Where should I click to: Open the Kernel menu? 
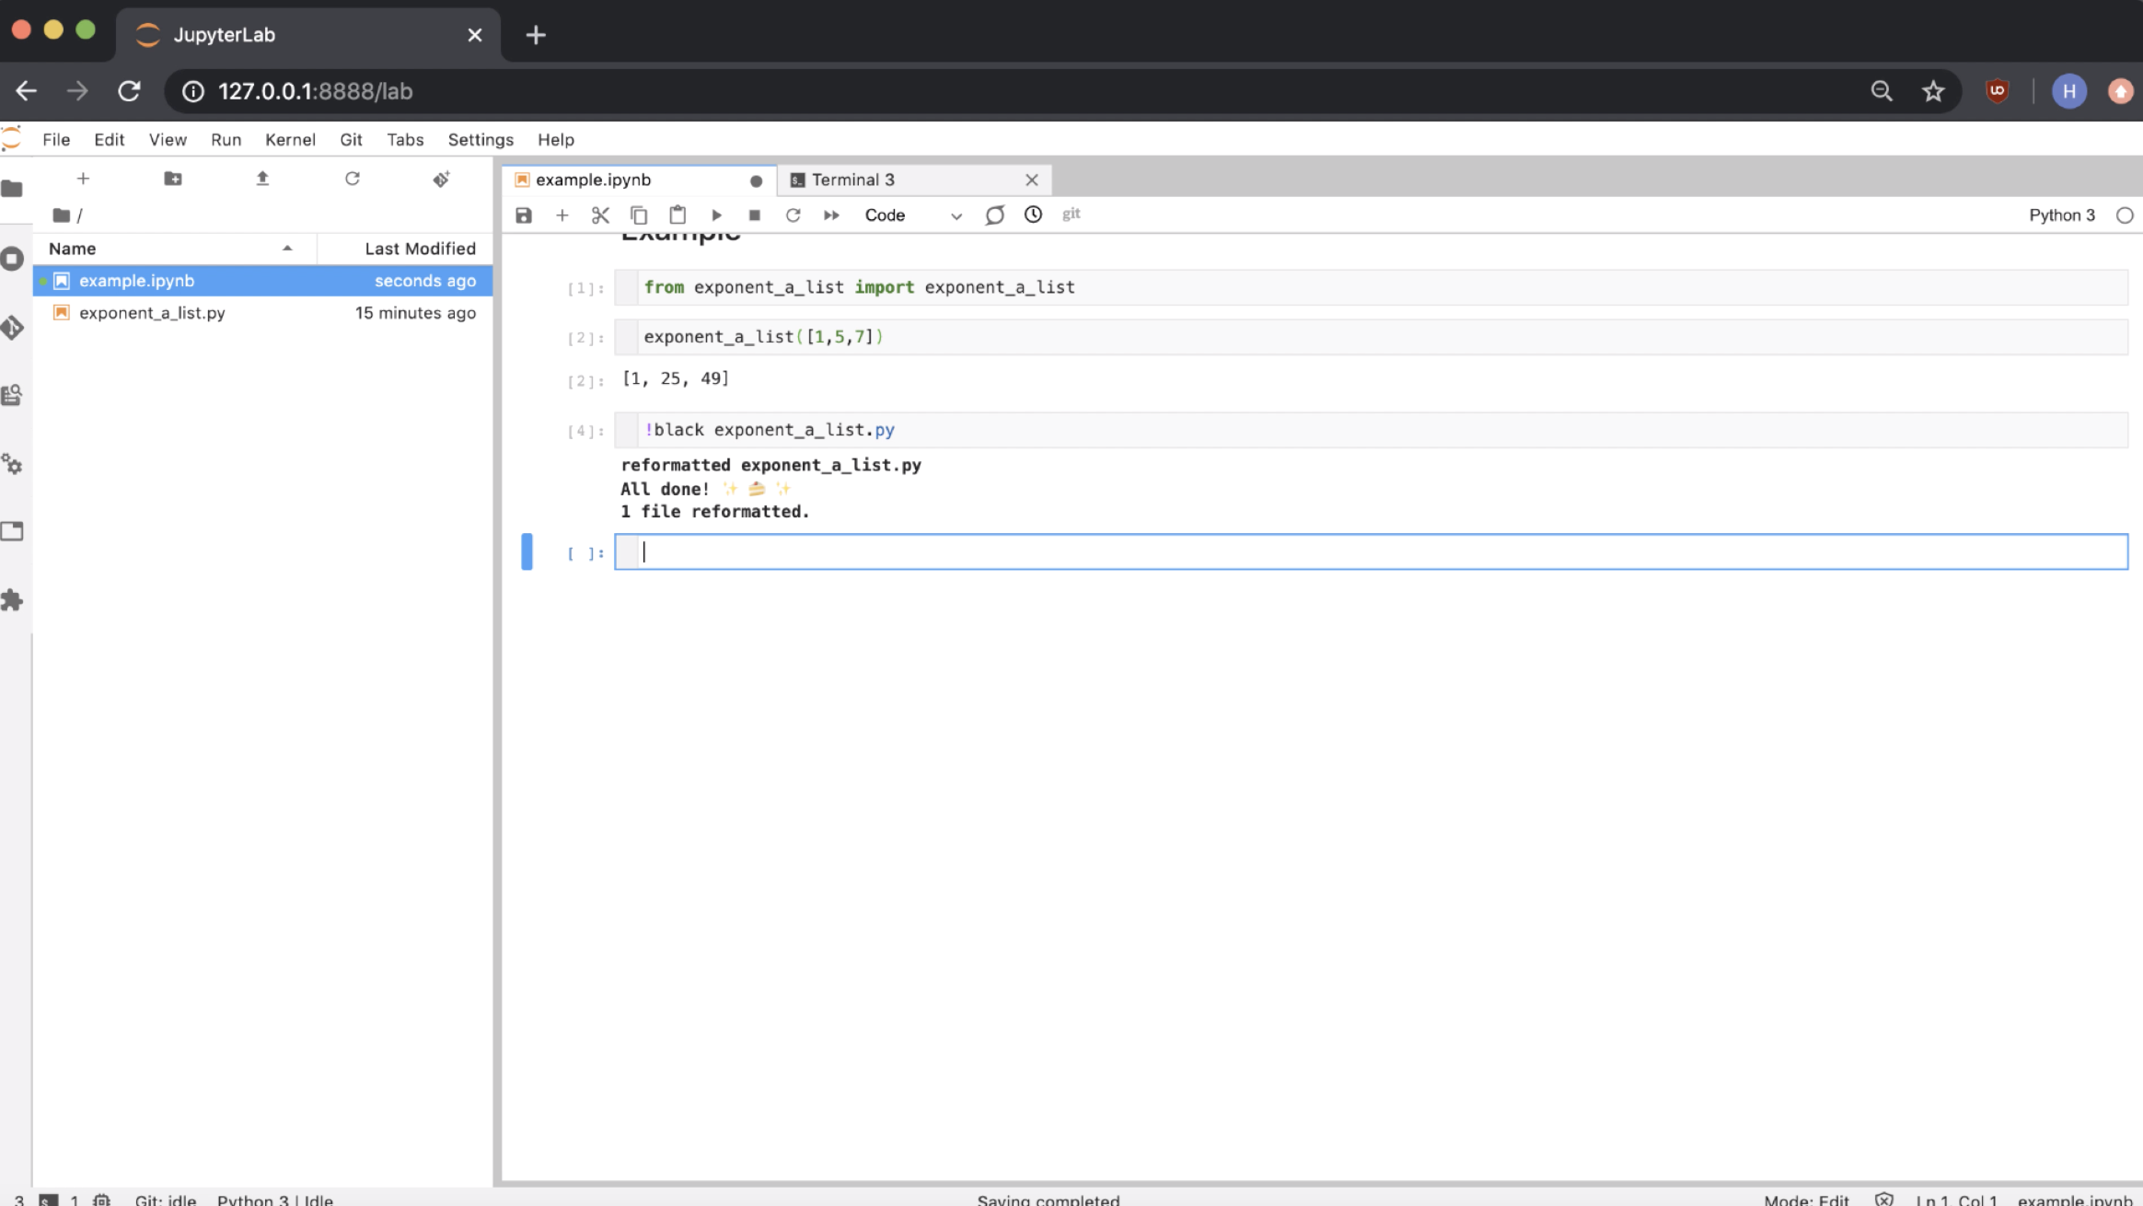coord(290,140)
